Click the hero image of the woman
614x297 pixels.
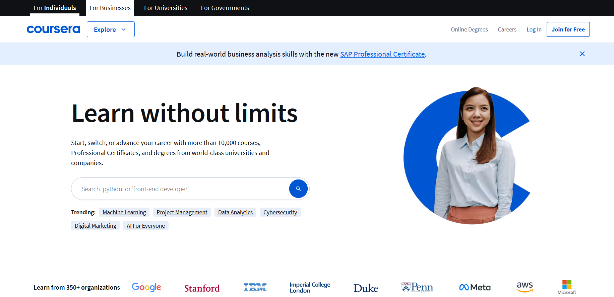tap(467, 156)
